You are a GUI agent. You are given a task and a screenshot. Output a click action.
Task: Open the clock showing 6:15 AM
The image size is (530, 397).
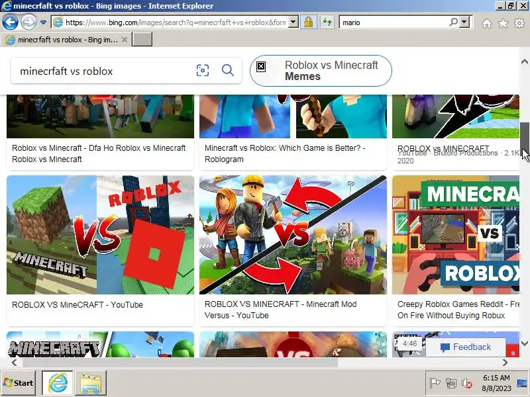[x=496, y=383]
